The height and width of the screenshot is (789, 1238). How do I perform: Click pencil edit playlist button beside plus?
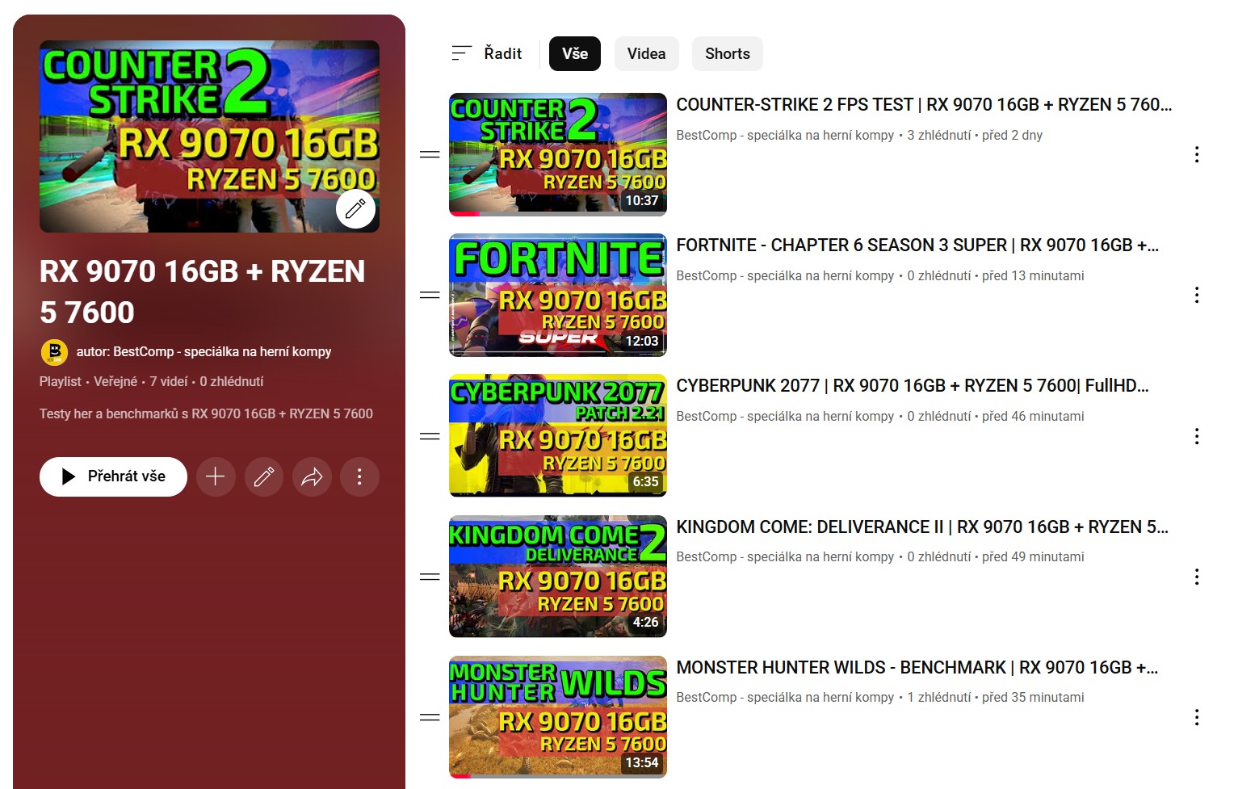point(263,476)
